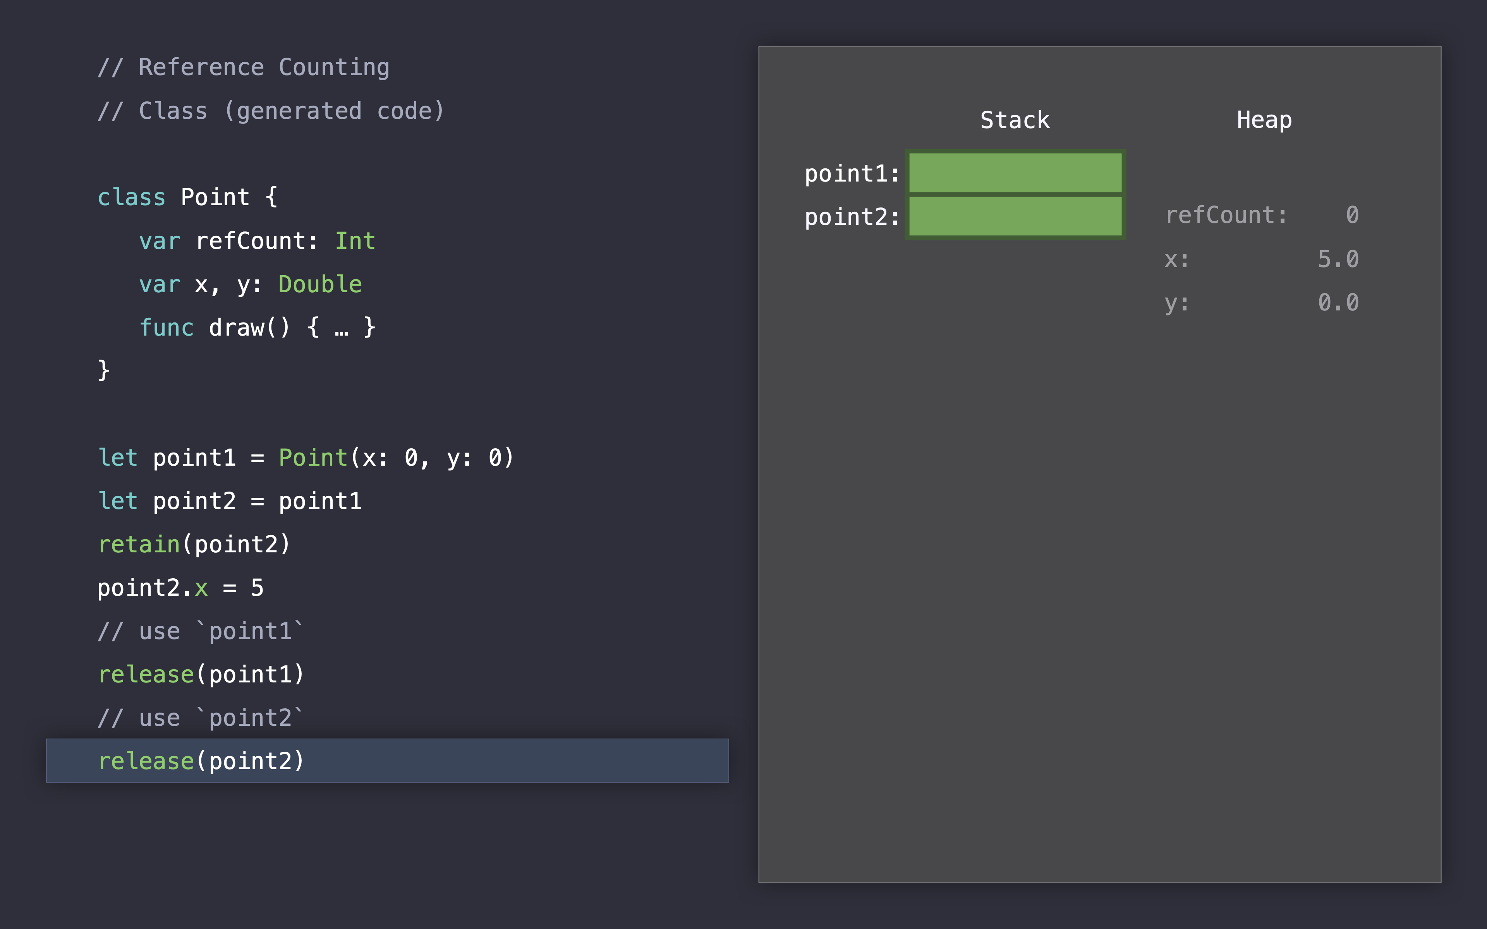
Task: Click the '// Reference Counting' comment
Action: (243, 68)
